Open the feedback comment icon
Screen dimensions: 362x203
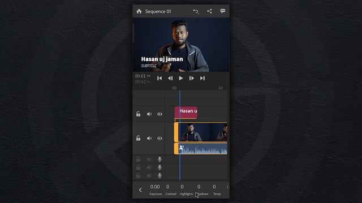tap(222, 11)
